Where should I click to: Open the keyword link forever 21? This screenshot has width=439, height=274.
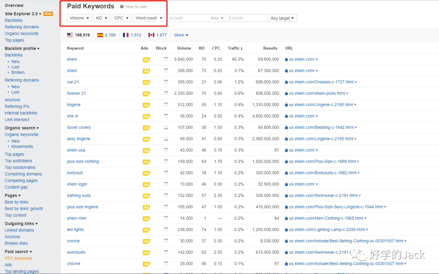tap(76, 93)
